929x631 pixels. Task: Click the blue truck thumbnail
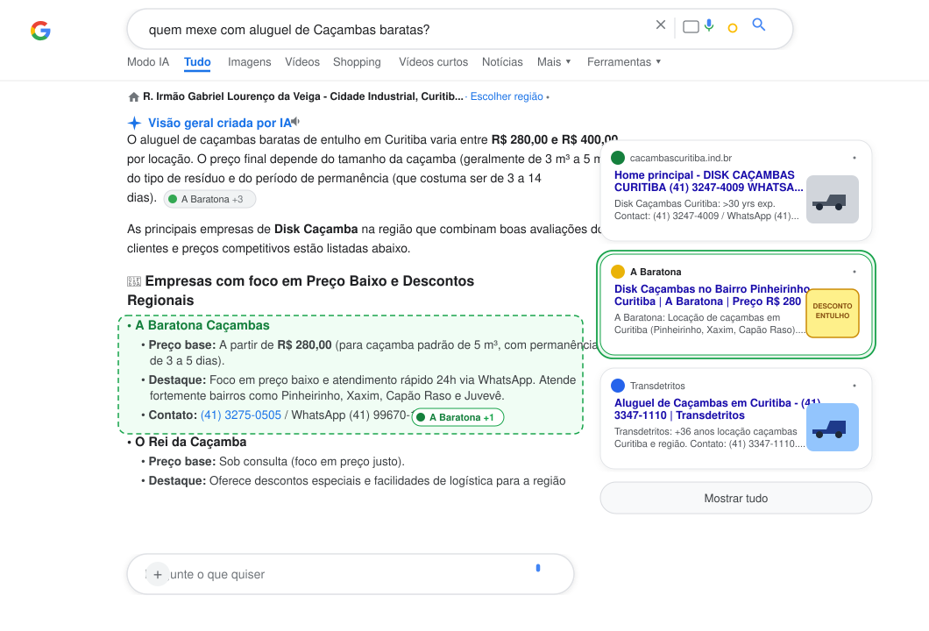(x=833, y=427)
